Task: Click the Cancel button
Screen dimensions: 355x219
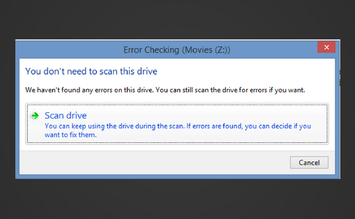Action: coord(309,163)
